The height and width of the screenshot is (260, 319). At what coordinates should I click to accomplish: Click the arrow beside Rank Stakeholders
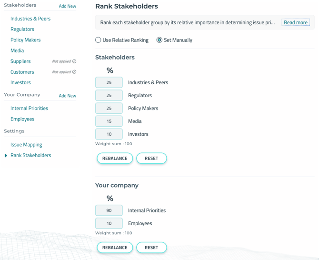(6, 156)
